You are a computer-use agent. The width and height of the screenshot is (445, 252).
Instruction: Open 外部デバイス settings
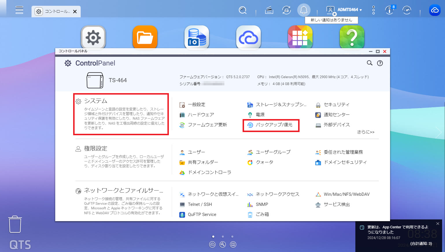coord(333,125)
